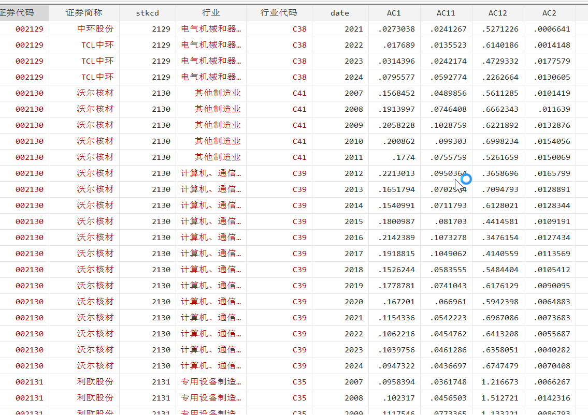Select the 证券简称 column header
Viewport: 588px width, 415px height.
(x=84, y=13)
